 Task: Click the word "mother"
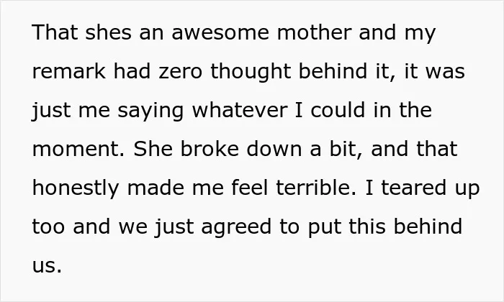point(315,32)
